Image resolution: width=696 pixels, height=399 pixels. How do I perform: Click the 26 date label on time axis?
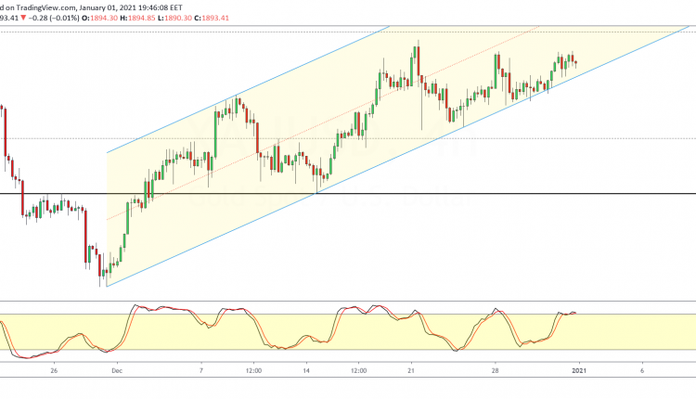[x=54, y=370]
